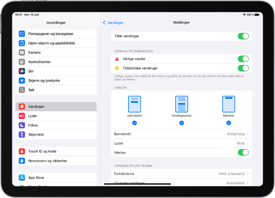Click the Personvern og sikkerhet hand icon
The height and width of the screenshot is (198, 275).
[22, 161]
